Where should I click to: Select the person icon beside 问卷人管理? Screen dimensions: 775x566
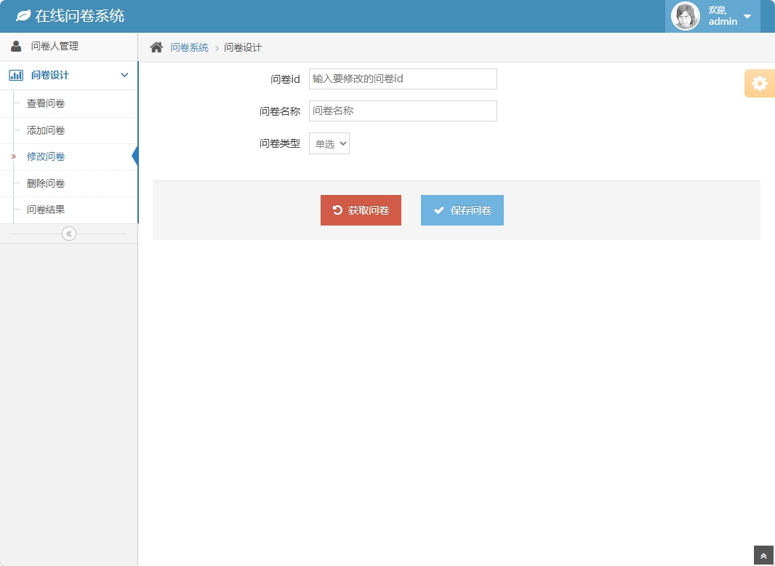15,45
